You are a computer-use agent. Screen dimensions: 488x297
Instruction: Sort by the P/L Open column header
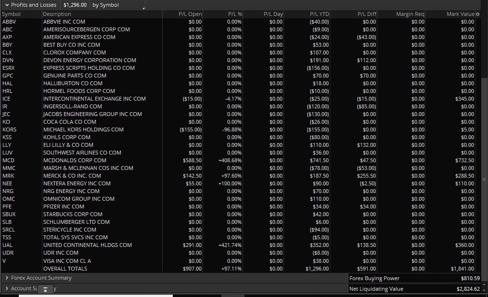tap(190, 14)
